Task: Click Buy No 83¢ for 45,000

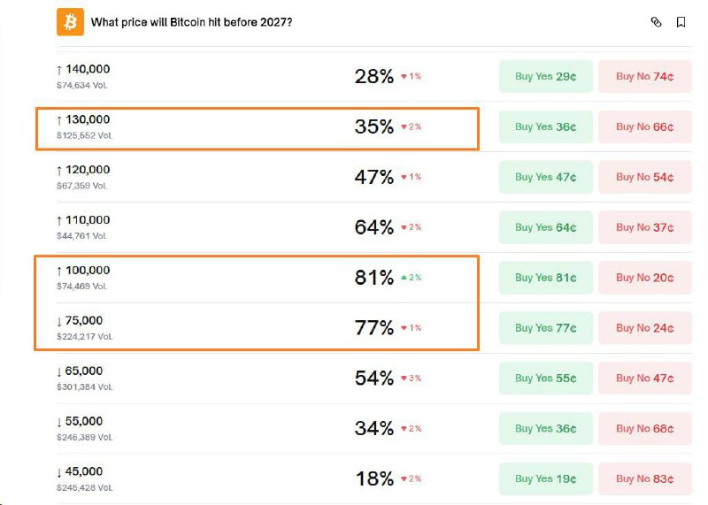Action: coord(644,479)
